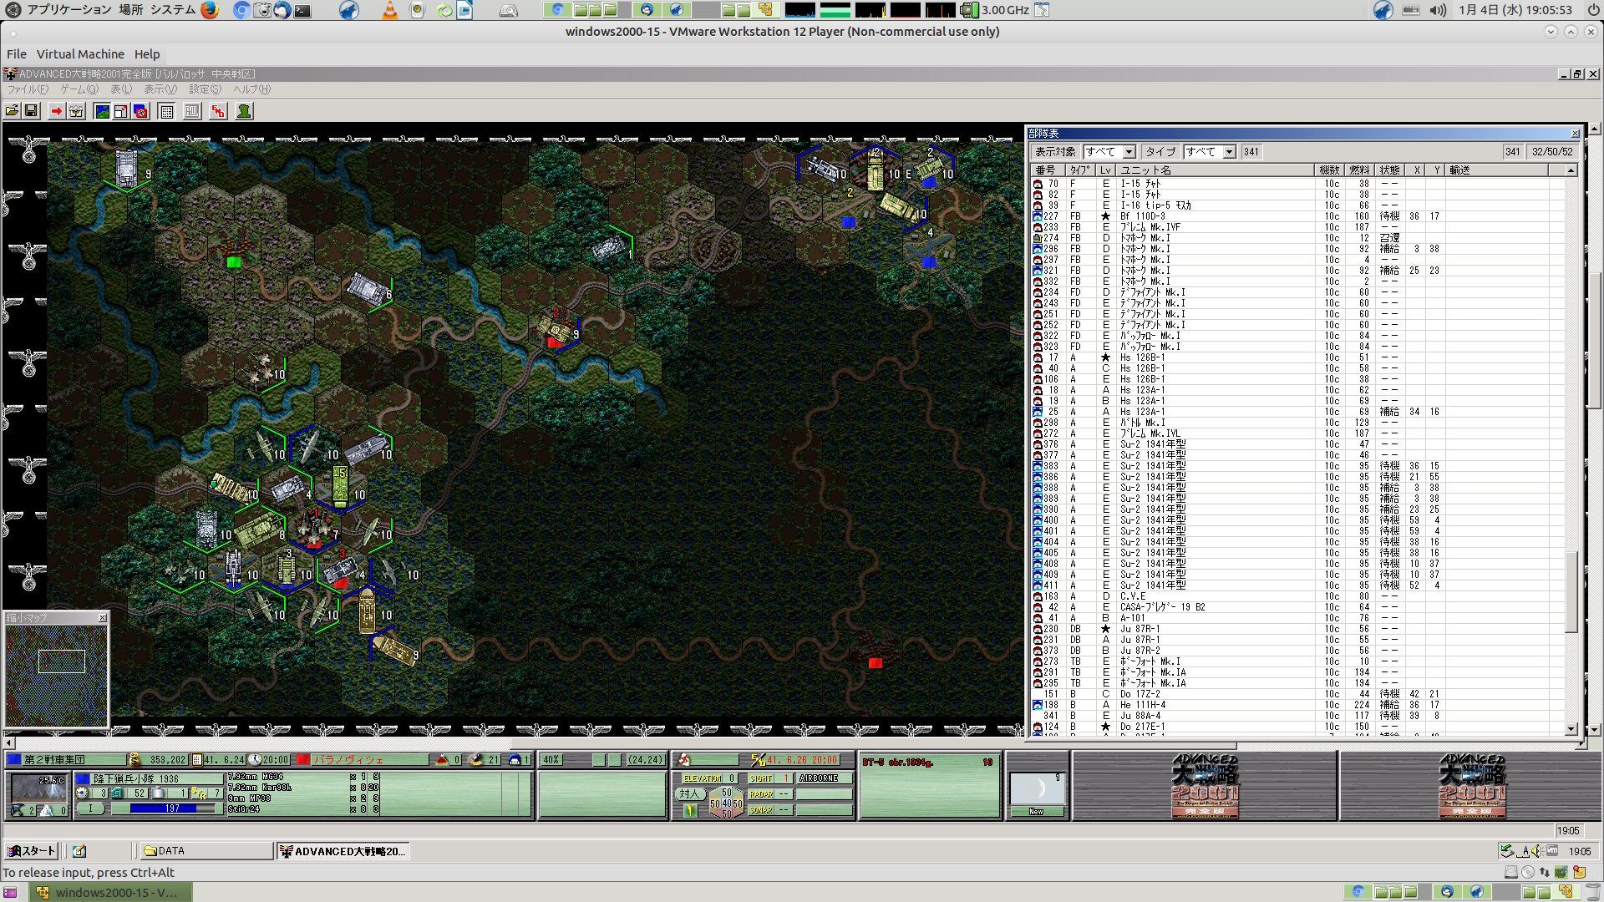
Task: Sort unit list by Lv column header
Action: 1105,170
